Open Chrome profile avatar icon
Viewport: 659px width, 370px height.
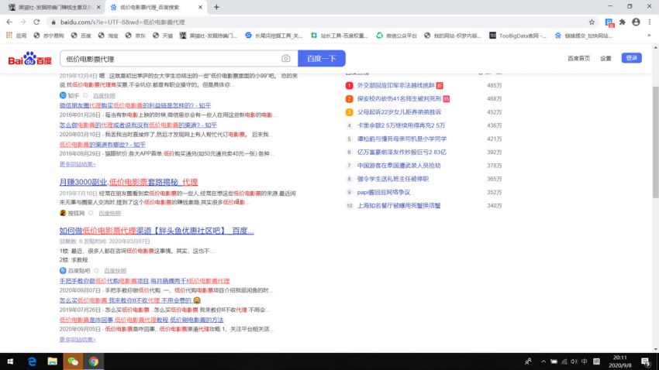click(x=636, y=22)
